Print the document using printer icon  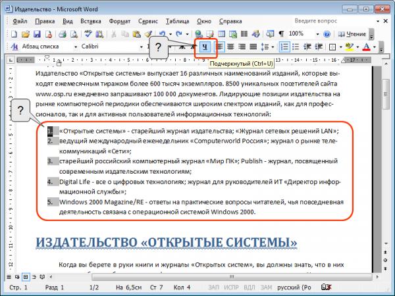click(x=63, y=34)
